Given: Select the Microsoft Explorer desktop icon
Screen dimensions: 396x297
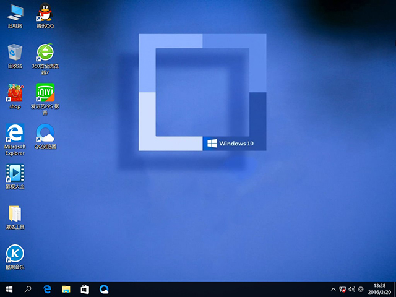Looking at the screenshot, I should click(x=15, y=132).
